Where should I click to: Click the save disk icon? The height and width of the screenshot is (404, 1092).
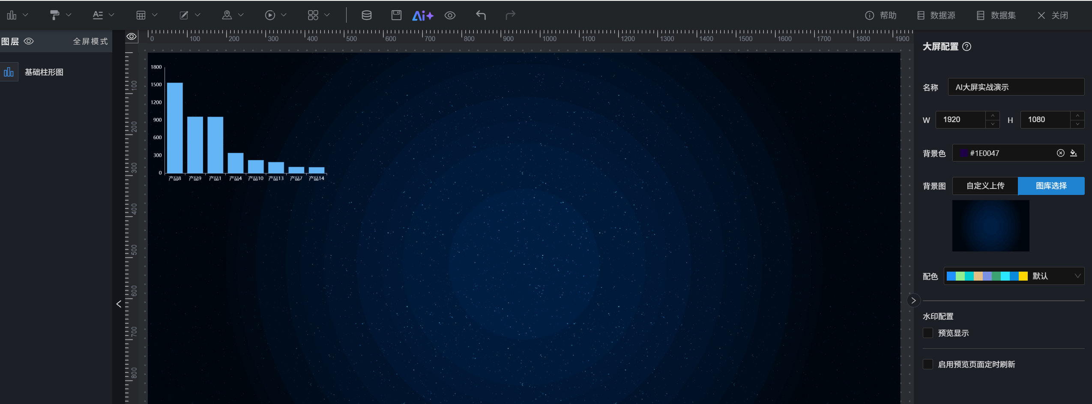pos(396,15)
